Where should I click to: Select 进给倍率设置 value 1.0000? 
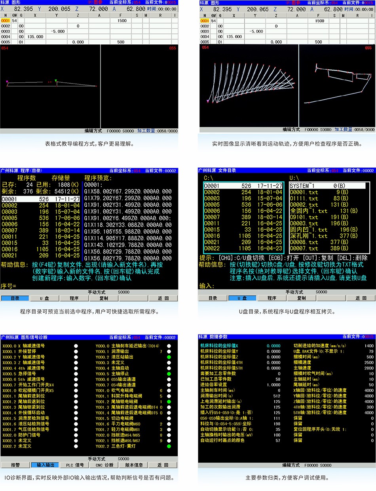(273, 384)
